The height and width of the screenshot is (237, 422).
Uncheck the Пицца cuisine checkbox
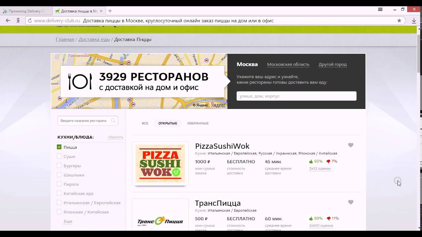(x=59, y=147)
